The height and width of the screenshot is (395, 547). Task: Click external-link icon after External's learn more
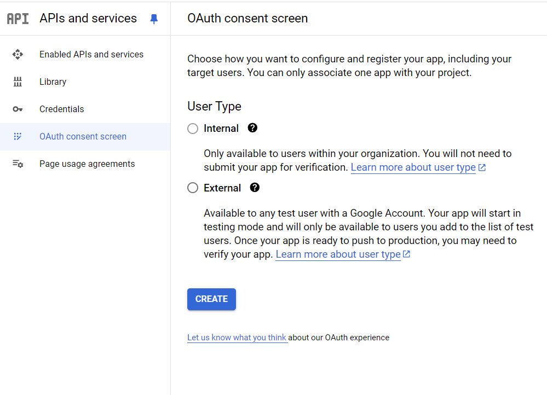pos(406,254)
